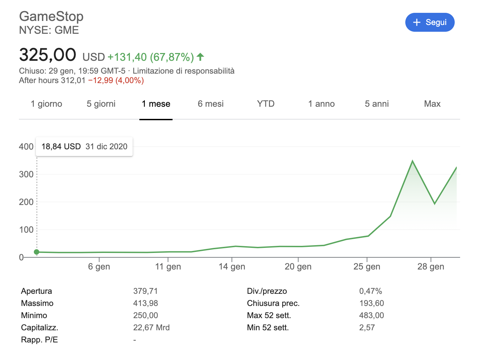This screenshot has width=498, height=360.
Task: Click the Segui follow button
Action: click(x=430, y=22)
